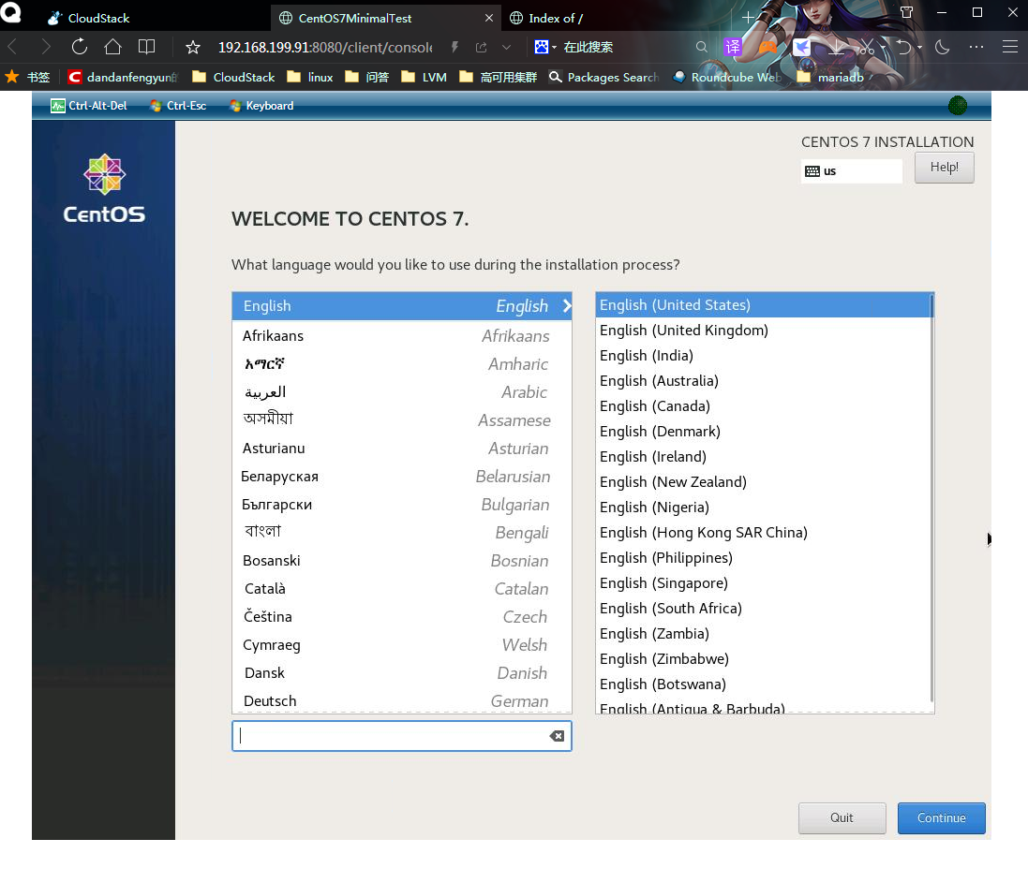Clear the language search field icon
Viewport: 1028px width, 883px height.
[557, 736]
